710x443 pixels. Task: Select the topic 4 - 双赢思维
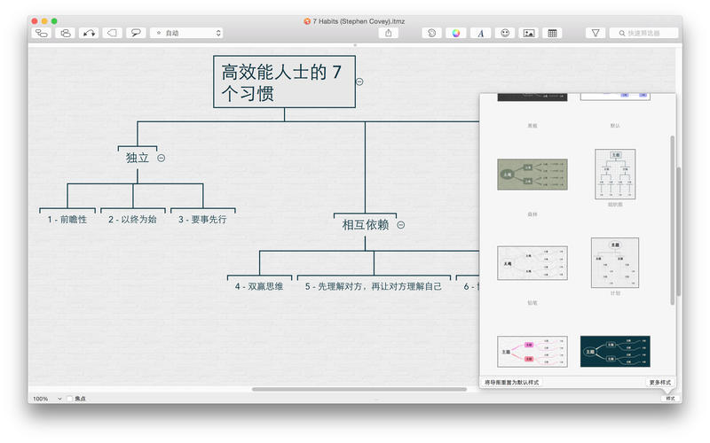(x=259, y=286)
